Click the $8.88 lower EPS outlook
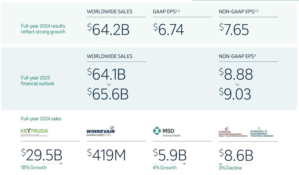Viewport: 299px width, 175px height. [x=236, y=74]
